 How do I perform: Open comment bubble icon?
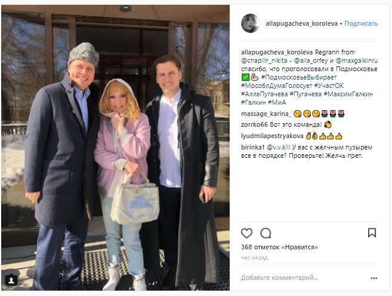tap(266, 233)
